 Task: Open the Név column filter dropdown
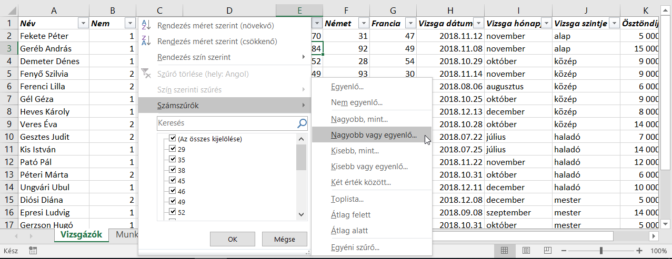pos(83,24)
